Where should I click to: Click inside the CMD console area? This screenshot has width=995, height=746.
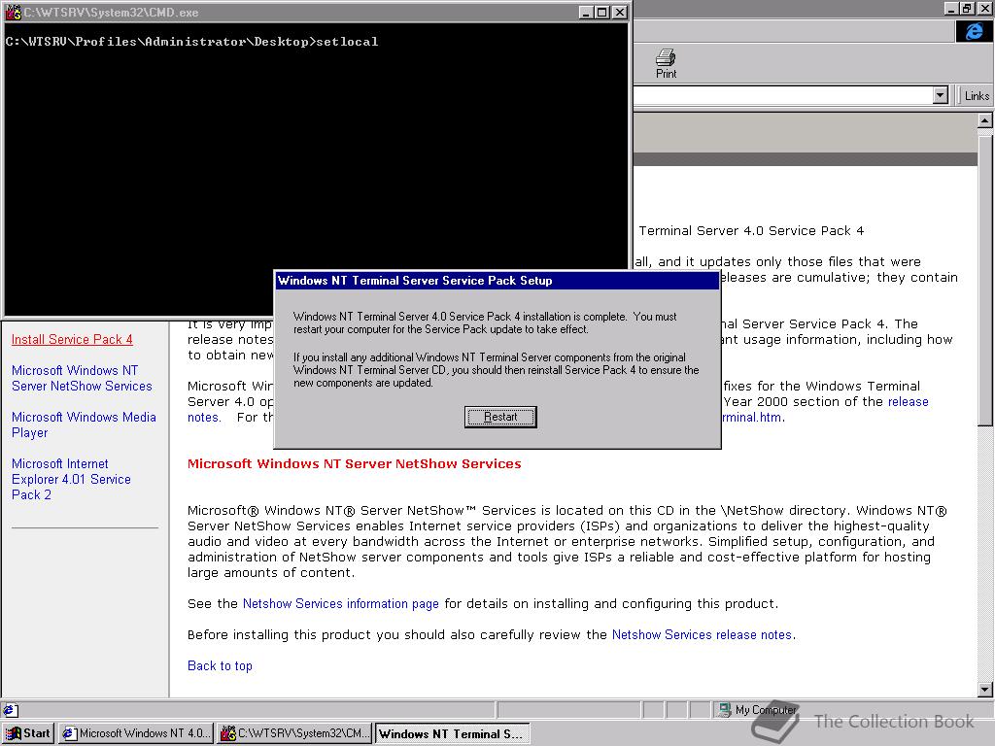click(x=316, y=171)
